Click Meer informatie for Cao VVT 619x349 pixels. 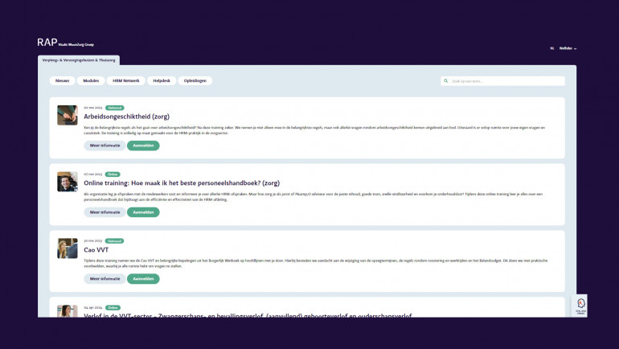[105, 279]
